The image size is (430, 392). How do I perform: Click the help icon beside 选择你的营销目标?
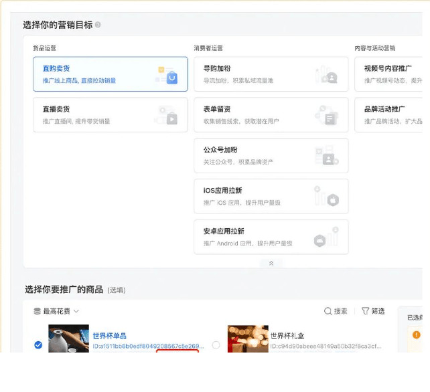[98, 25]
